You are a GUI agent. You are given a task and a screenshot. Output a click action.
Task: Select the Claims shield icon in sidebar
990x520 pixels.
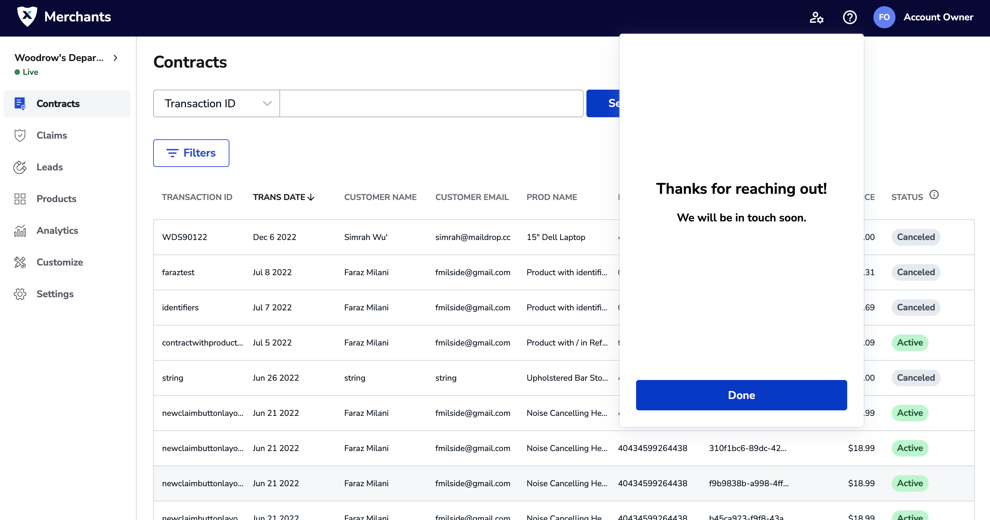[20, 135]
